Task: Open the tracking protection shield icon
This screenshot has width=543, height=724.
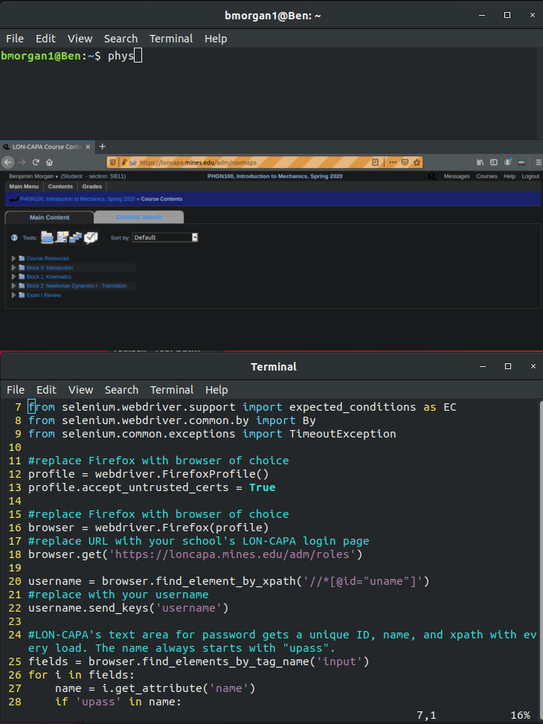Action: (112, 162)
